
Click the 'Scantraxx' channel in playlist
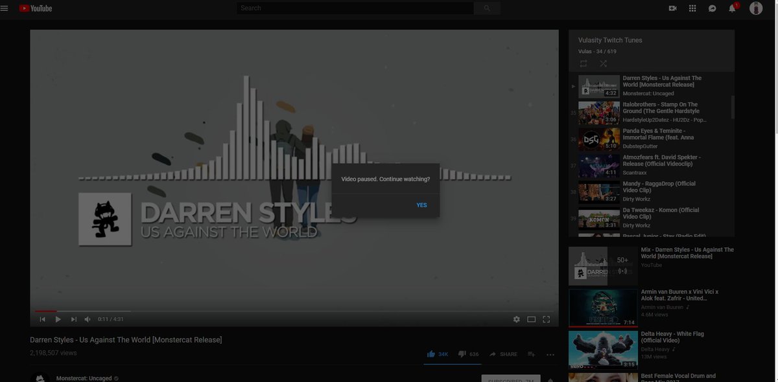635,173
